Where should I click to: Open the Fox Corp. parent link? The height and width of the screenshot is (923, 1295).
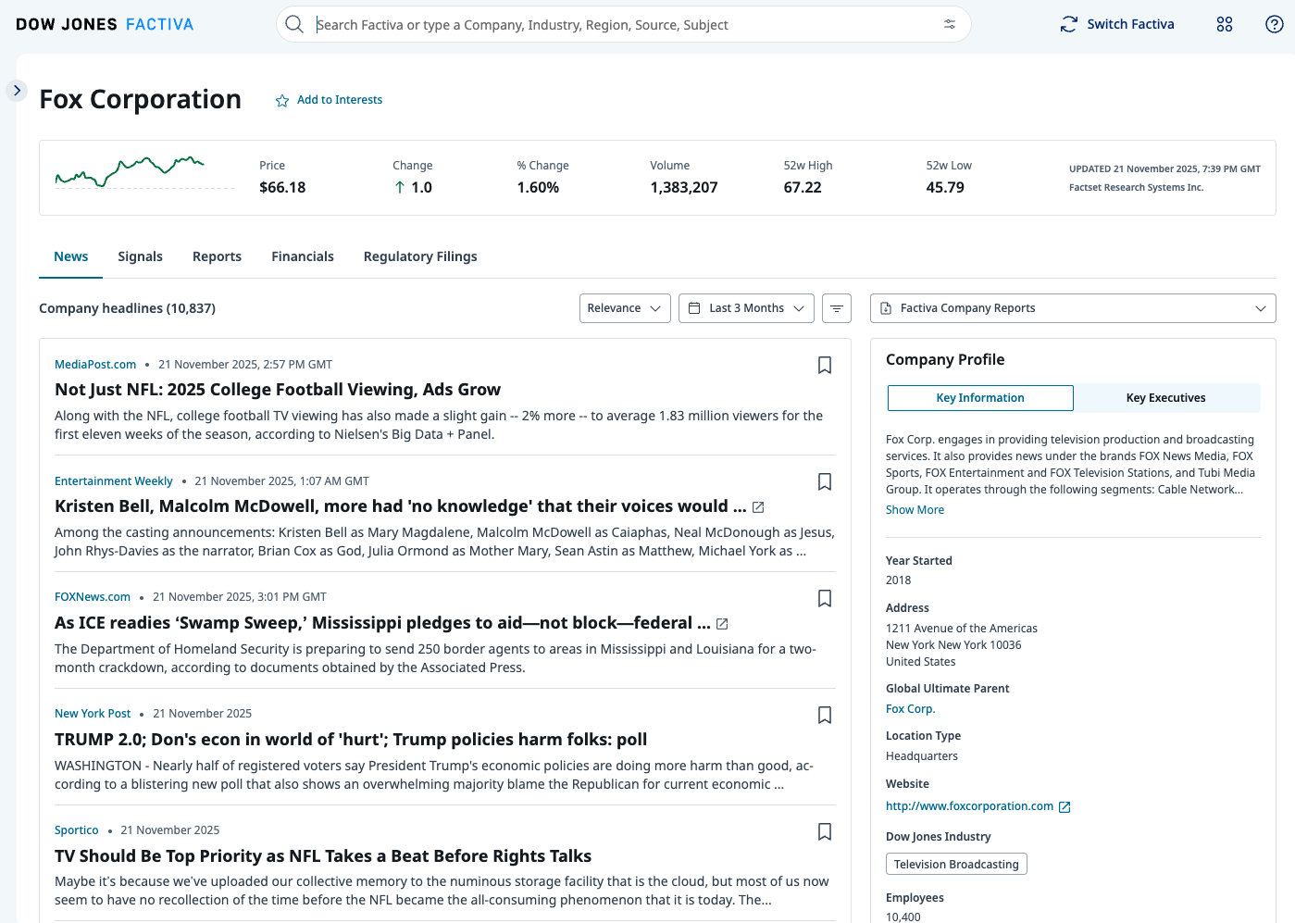(x=911, y=709)
